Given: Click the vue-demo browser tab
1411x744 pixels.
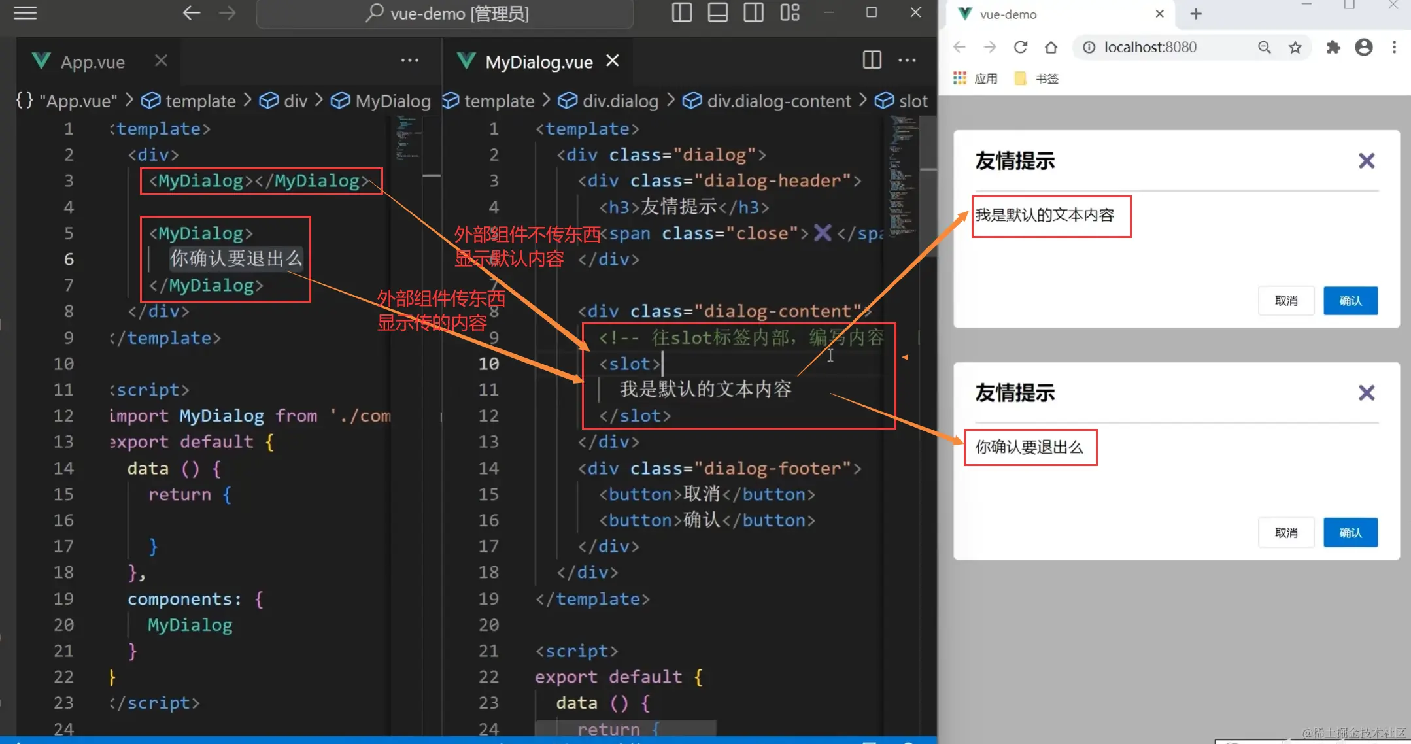Looking at the screenshot, I should [x=1060, y=14].
